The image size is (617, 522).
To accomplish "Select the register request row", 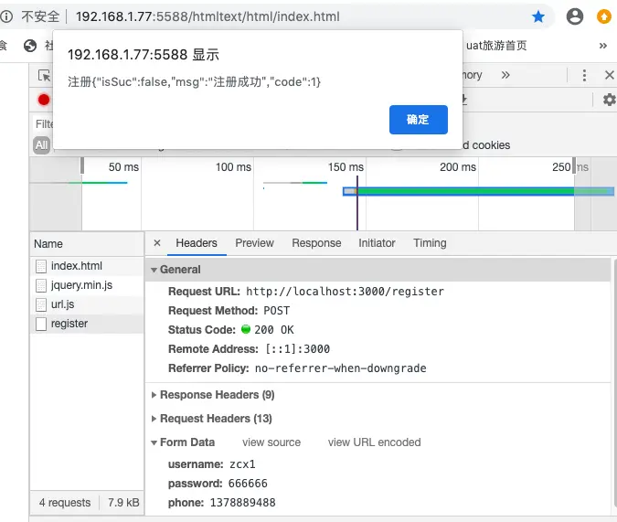I will pos(87,324).
